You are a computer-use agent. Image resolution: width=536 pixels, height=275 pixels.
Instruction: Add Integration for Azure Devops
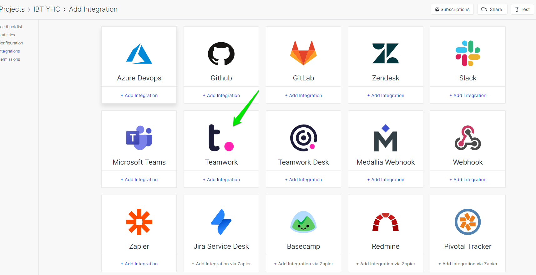pyautogui.click(x=139, y=95)
